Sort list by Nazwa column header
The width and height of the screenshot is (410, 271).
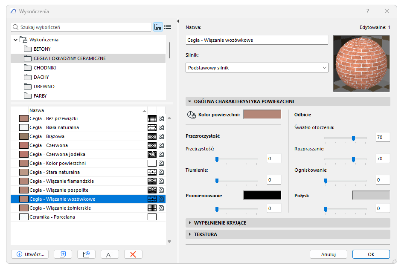tap(87, 110)
